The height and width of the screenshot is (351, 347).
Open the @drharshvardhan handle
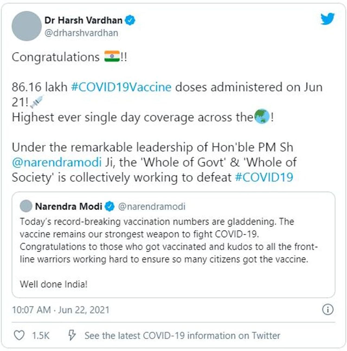tap(81, 33)
